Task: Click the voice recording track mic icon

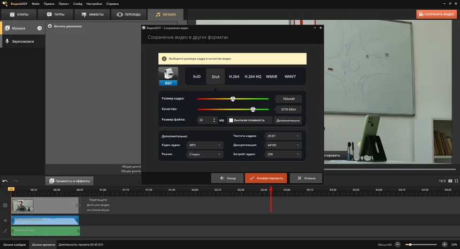Action: (x=5, y=231)
